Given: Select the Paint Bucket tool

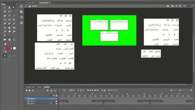Looking at the screenshot, I should [x=9, y=28].
